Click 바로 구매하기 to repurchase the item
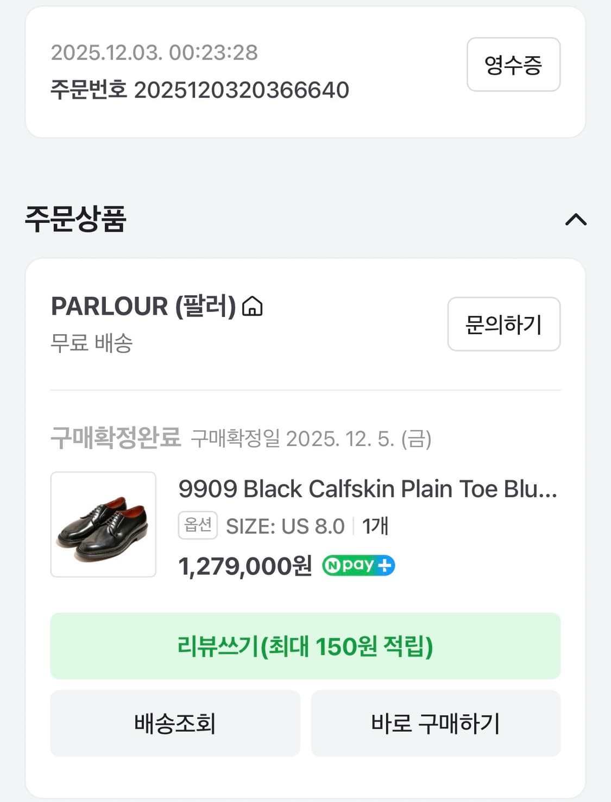Screen dimensions: 611x802 (435, 723)
